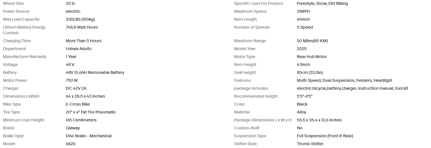Select the "Thumb Shifter" shifter style value

(310, 144)
